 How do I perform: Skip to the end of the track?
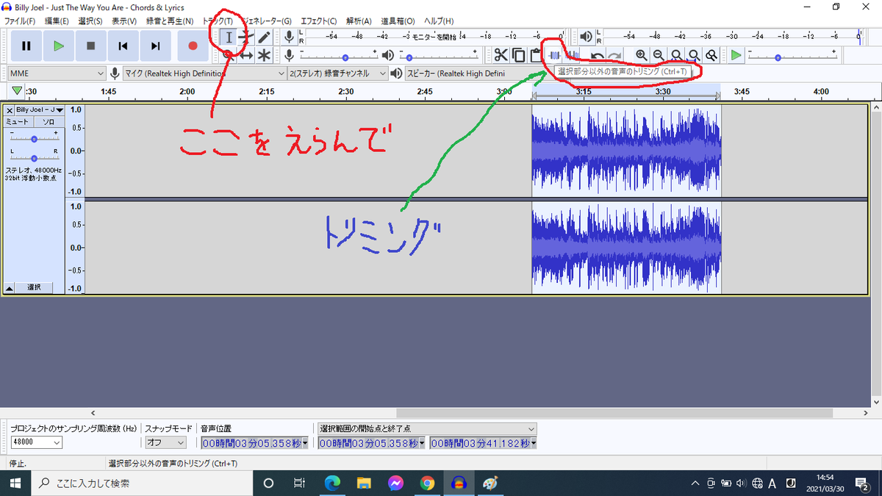click(156, 46)
